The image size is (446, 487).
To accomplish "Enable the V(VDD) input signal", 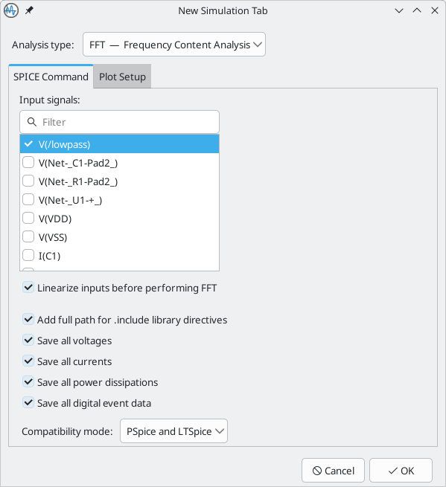I will click(x=28, y=219).
